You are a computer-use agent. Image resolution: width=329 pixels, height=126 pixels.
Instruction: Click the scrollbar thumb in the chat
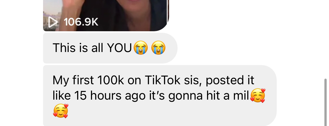point(326,102)
